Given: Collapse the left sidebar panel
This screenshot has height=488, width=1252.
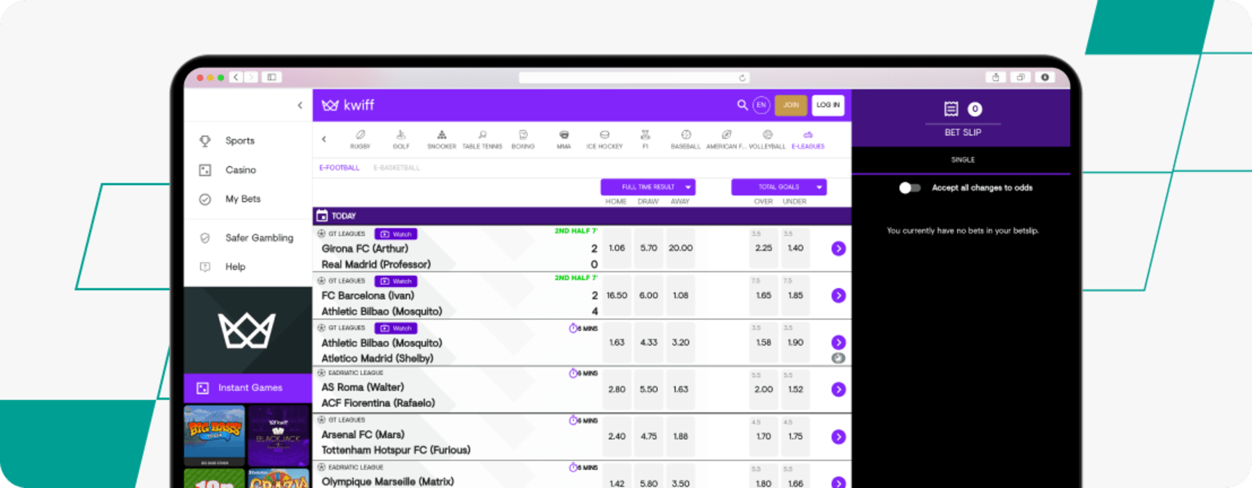Looking at the screenshot, I should 300,106.
